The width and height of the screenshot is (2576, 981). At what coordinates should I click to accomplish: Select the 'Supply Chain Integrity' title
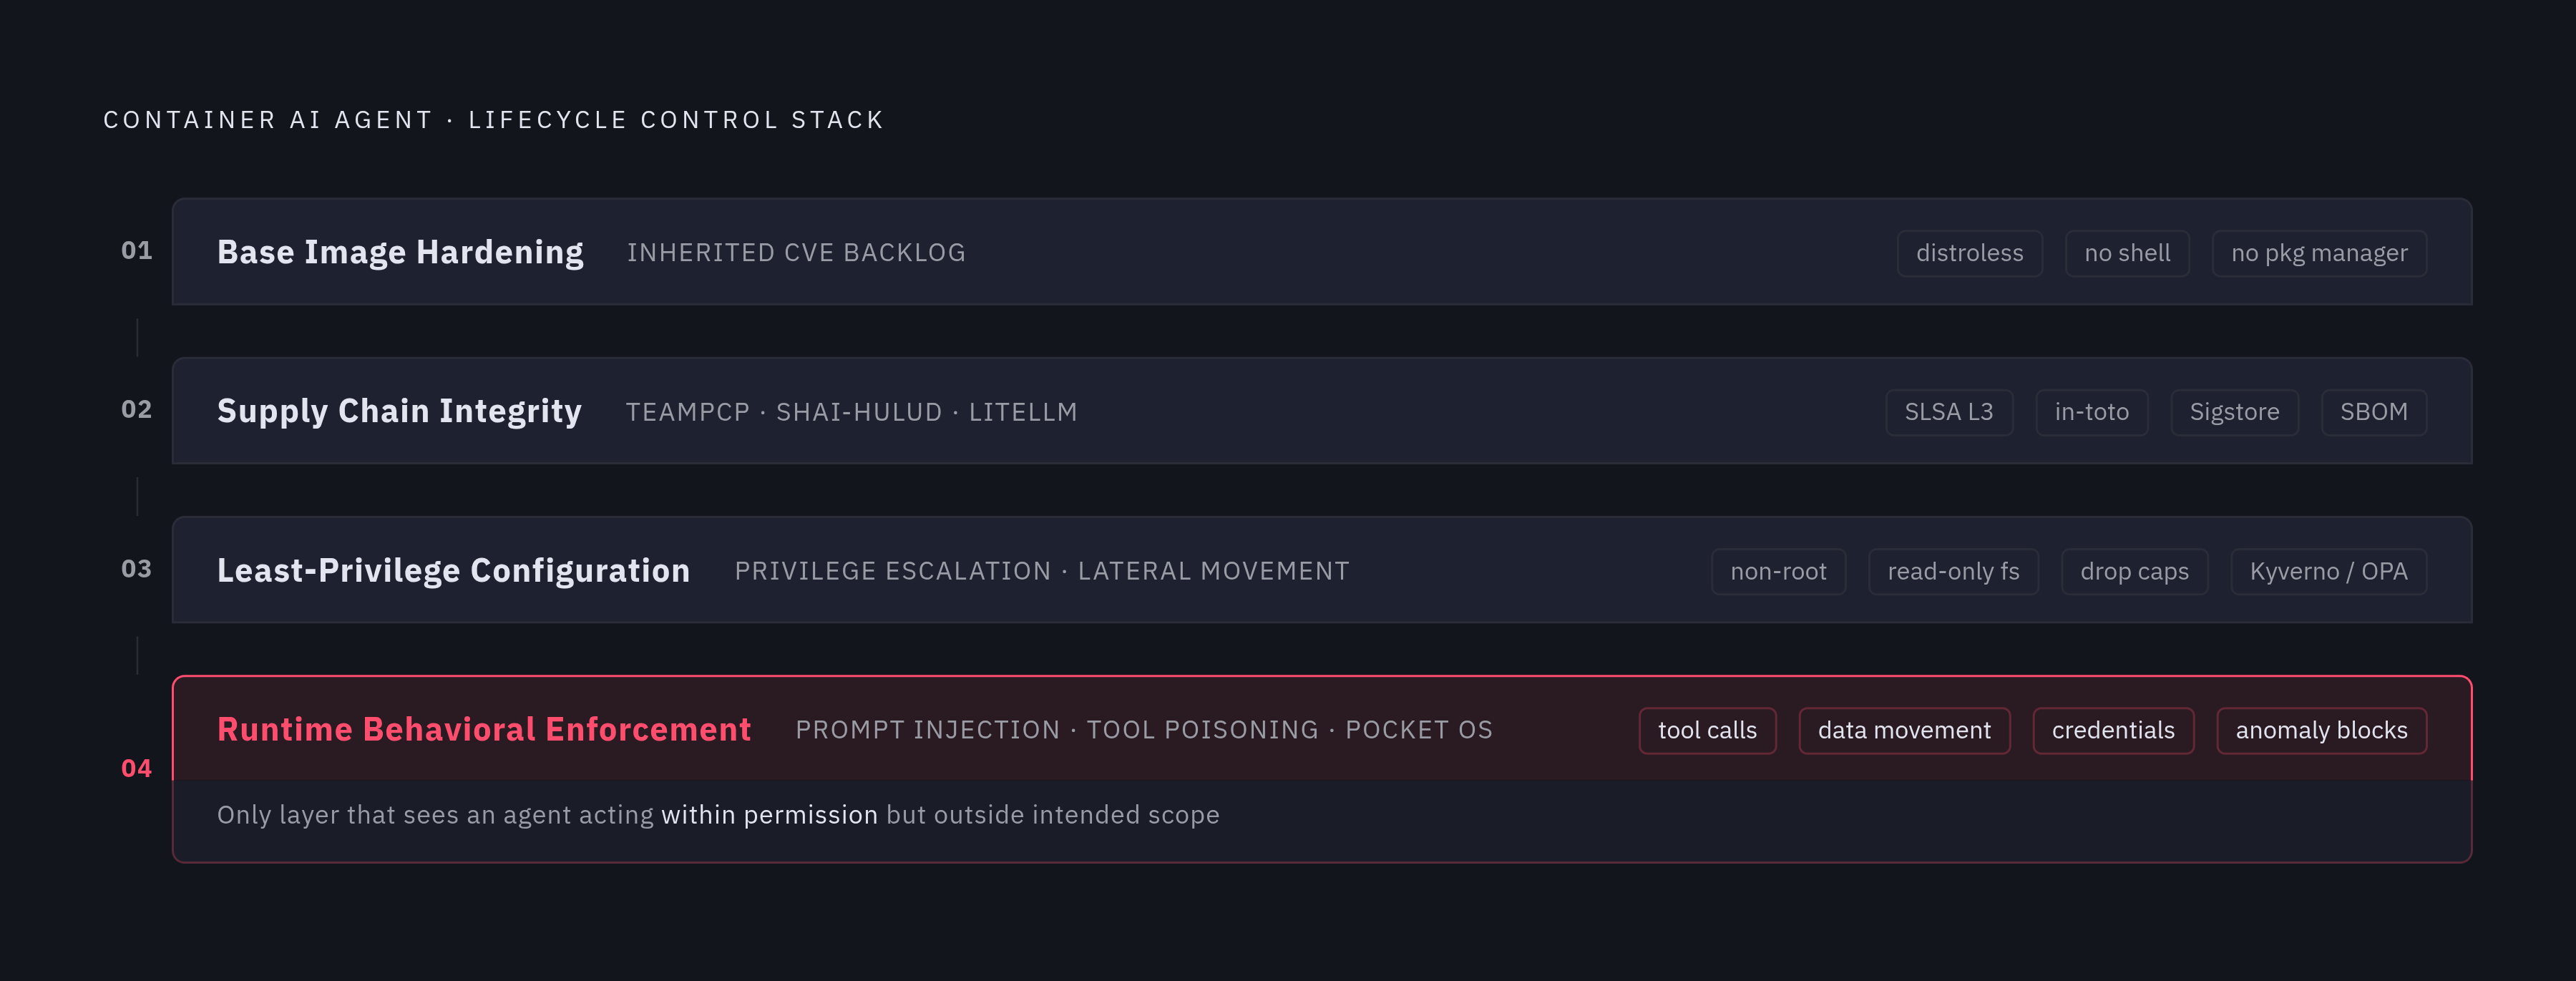pyautogui.click(x=399, y=411)
